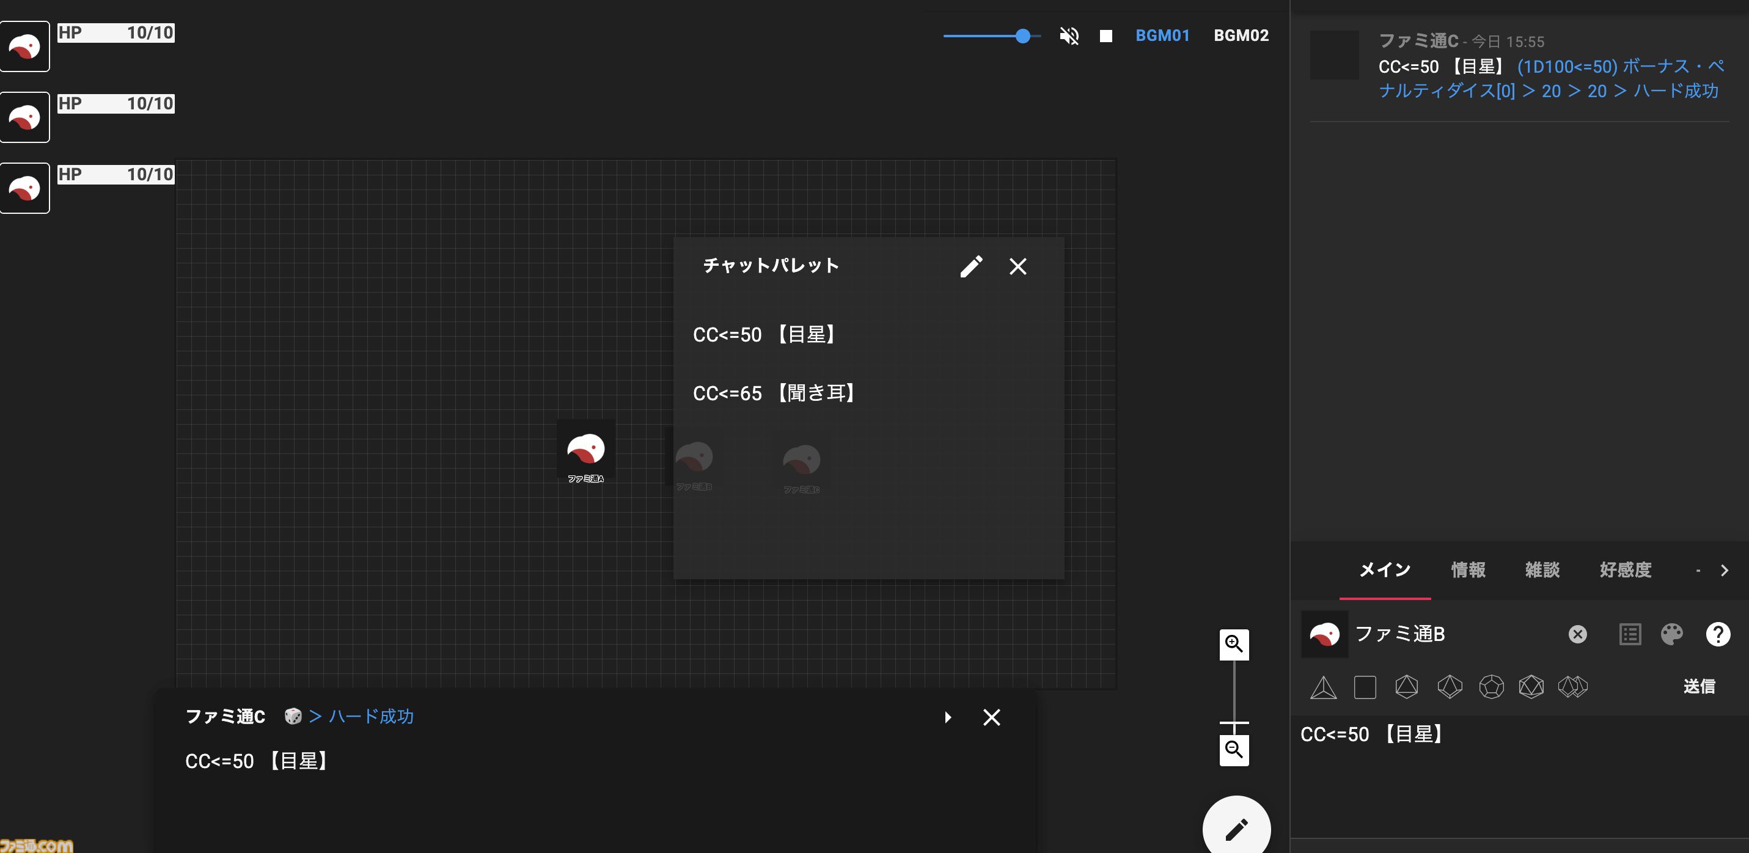
Task: Open the round pencil edit button
Action: 1236,829
